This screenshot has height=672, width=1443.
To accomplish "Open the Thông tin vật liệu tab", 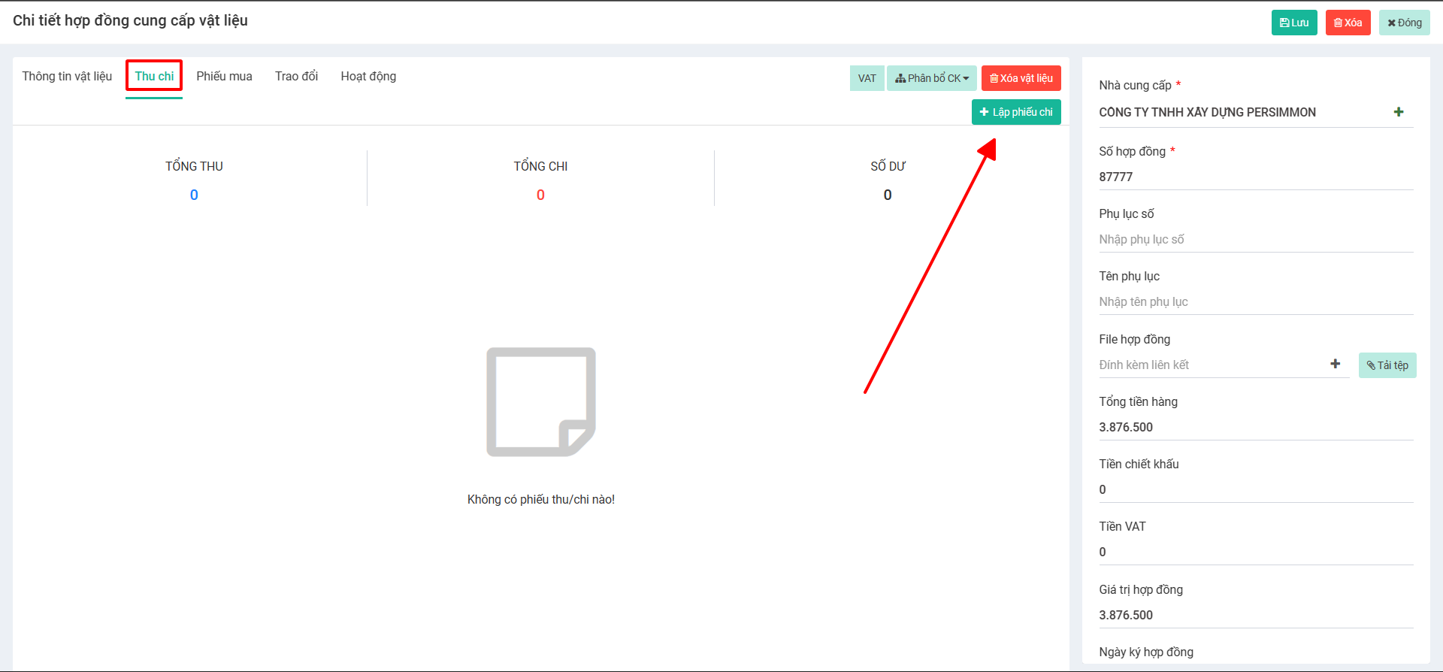I will coord(67,77).
